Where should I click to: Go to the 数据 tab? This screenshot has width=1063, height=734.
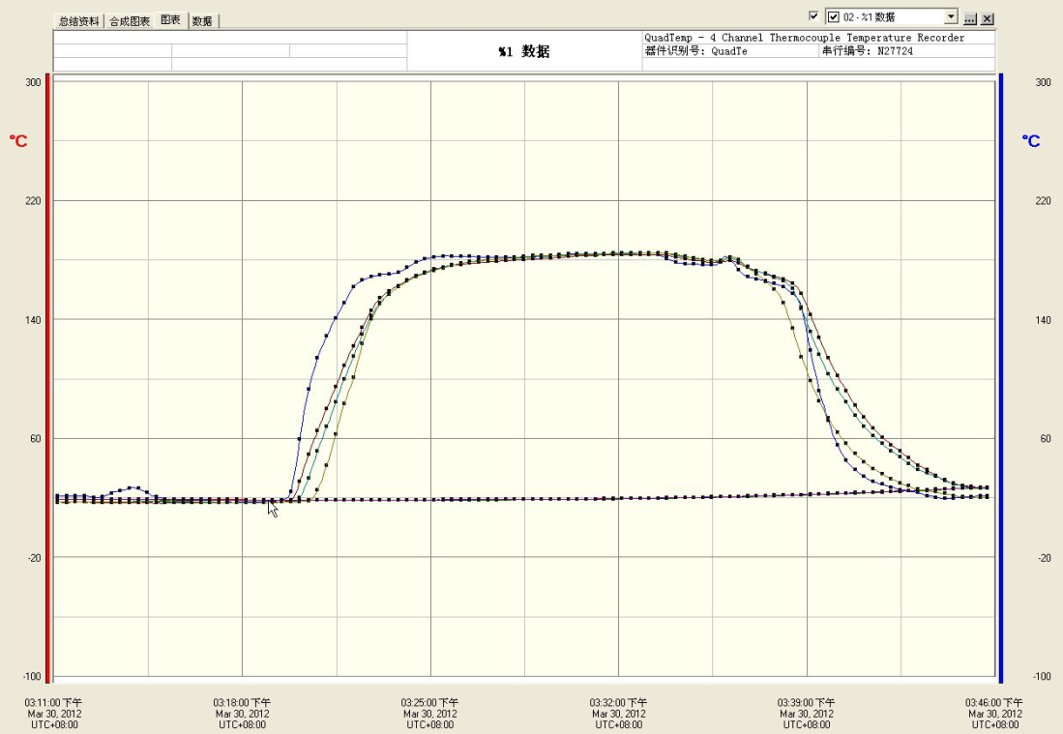(x=202, y=21)
